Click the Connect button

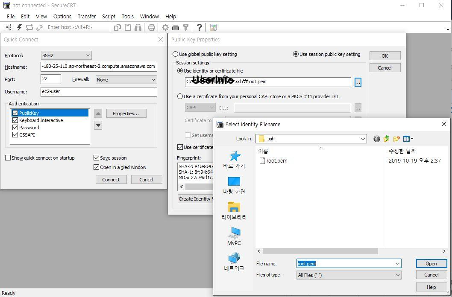tap(111, 180)
